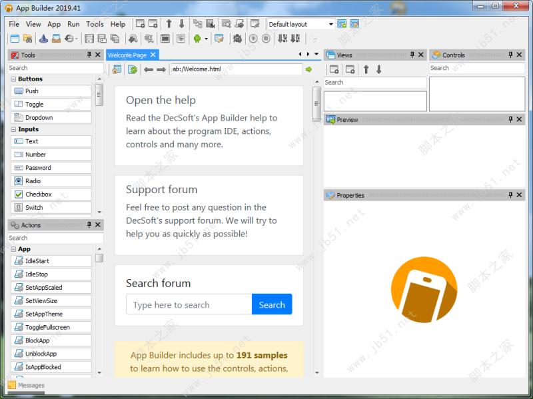
Task: Launch the app wizard hat icon
Action: tap(43, 39)
